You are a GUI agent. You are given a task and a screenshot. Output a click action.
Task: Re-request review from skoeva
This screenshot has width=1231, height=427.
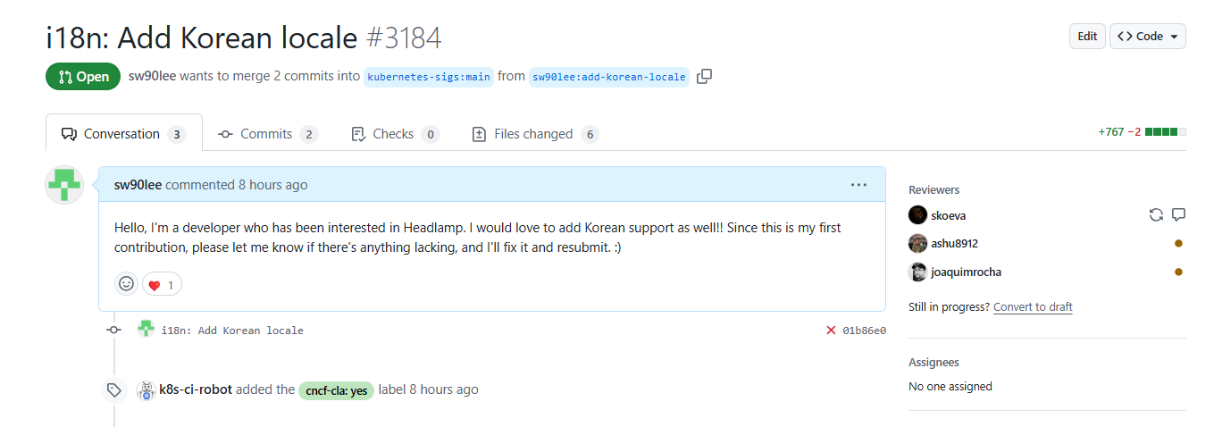coord(1156,215)
